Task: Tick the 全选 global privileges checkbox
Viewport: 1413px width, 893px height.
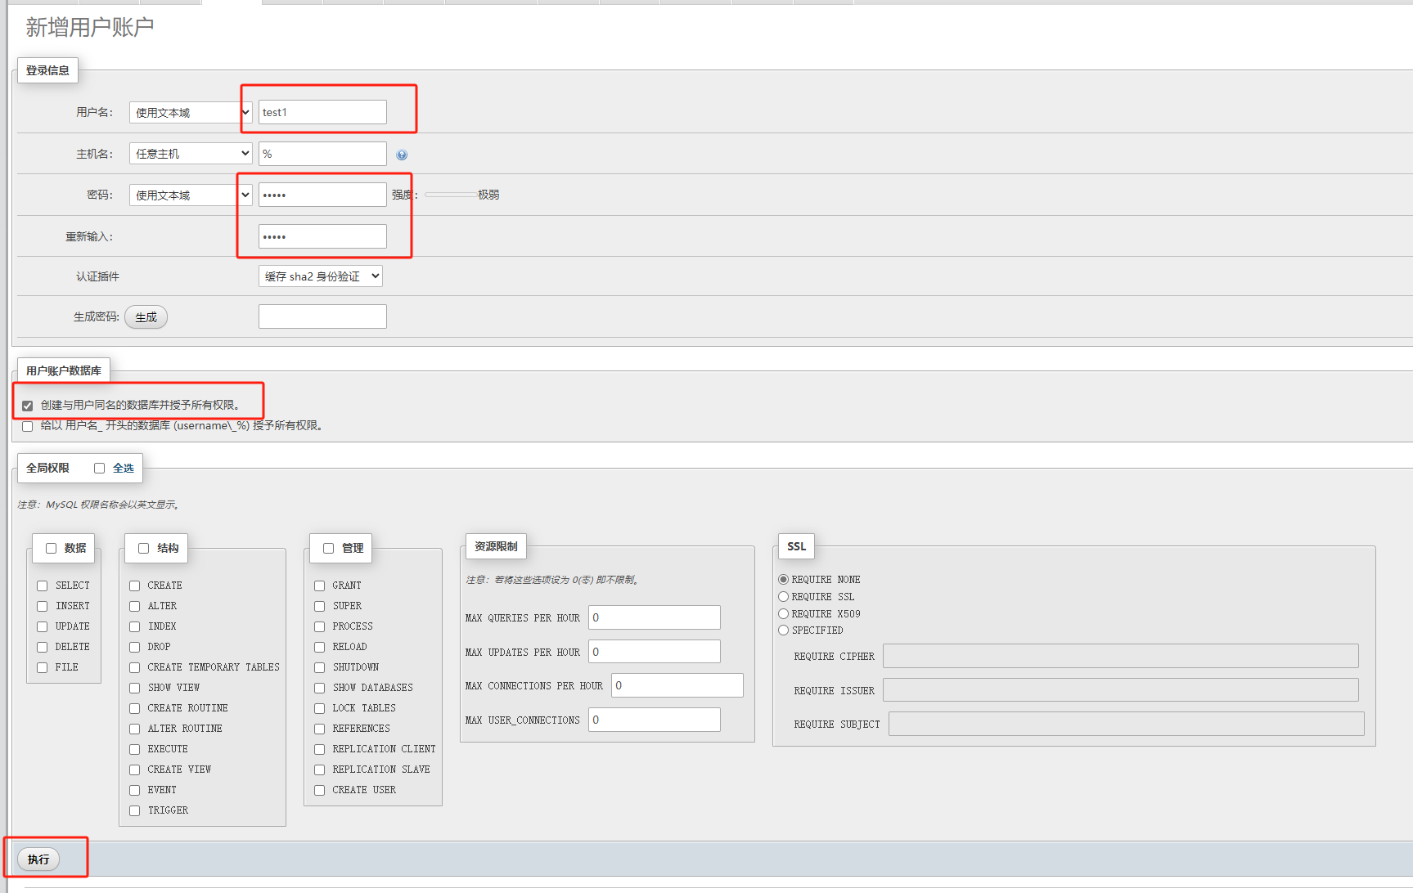Action: click(x=100, y=469)
